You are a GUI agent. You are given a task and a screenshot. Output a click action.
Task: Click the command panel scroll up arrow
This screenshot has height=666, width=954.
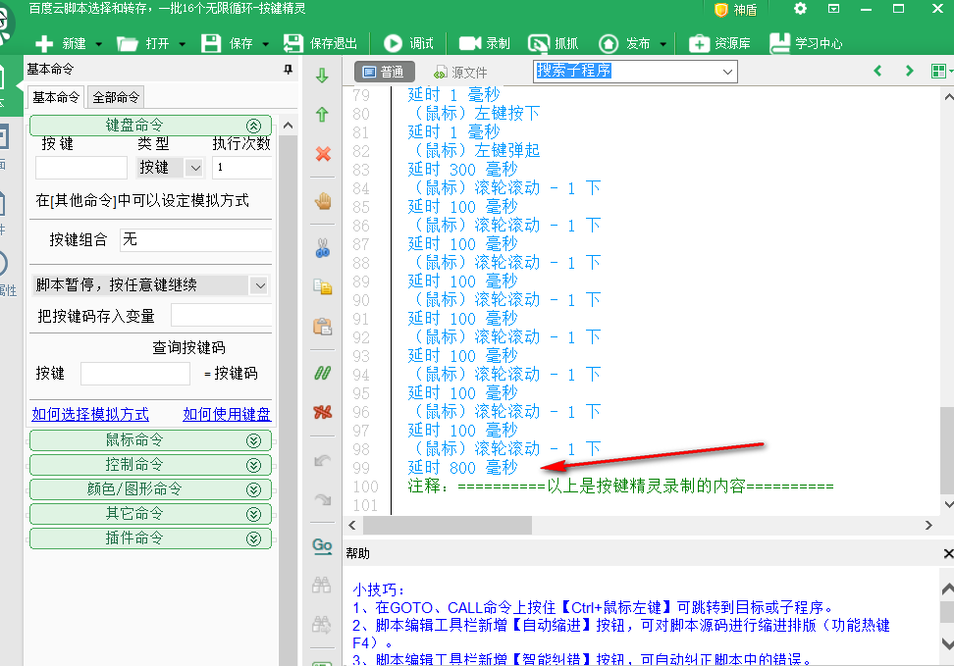point(289,126)
